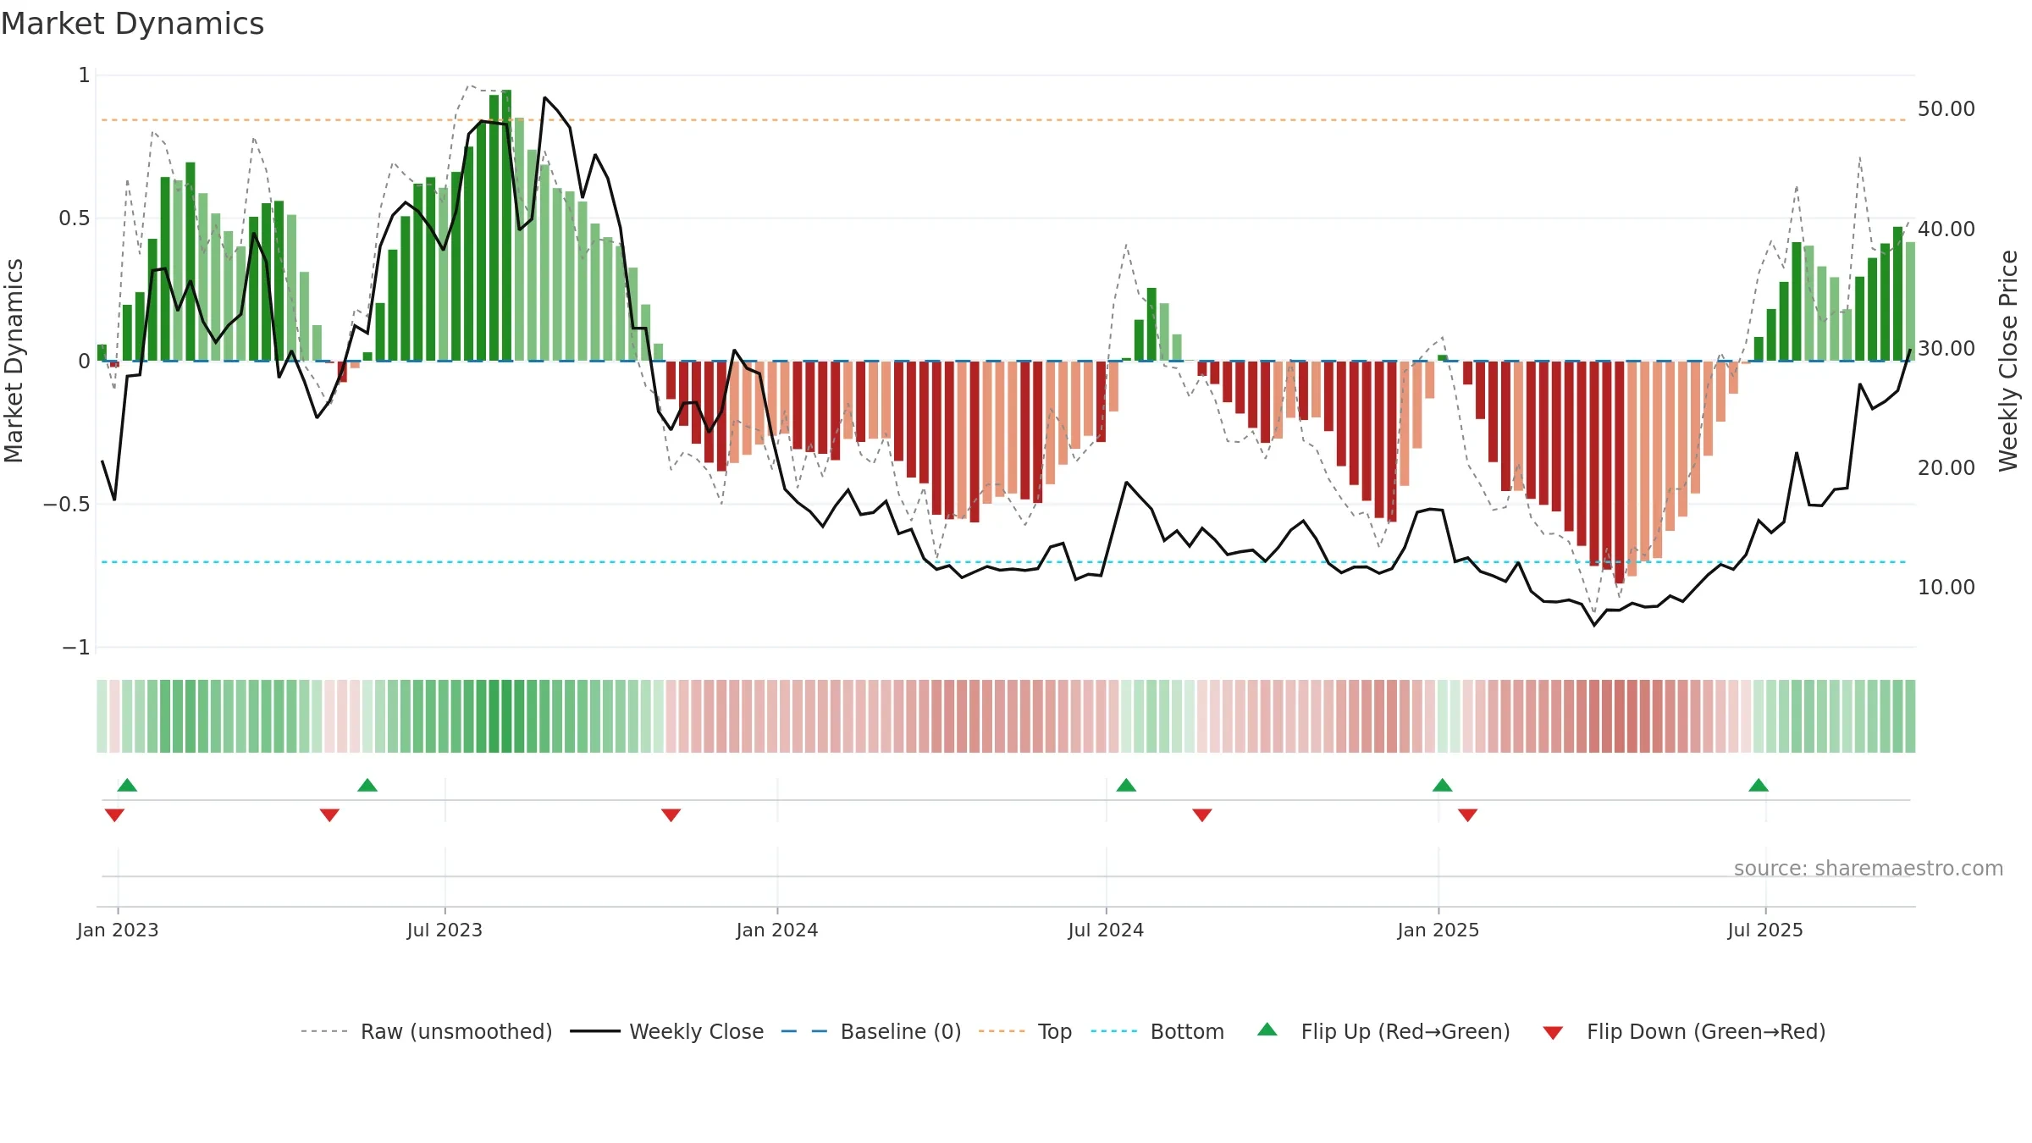
Task: Click the Jul 2023 x-axis label
Action: (444, 930)
